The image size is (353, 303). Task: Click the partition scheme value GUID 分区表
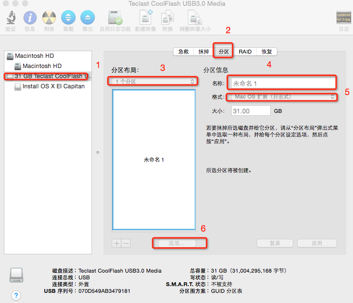tap(226, 291)
